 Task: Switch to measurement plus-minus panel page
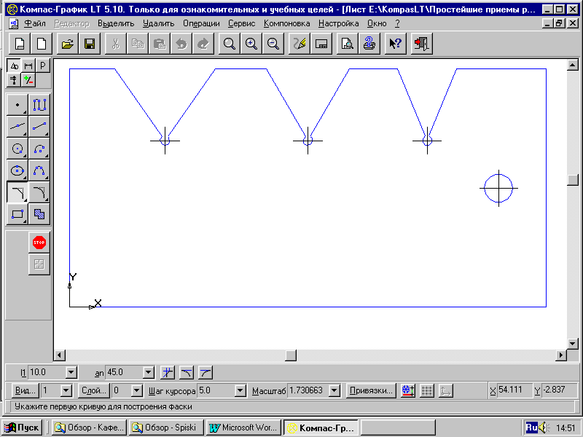click(x=28, y=80)
